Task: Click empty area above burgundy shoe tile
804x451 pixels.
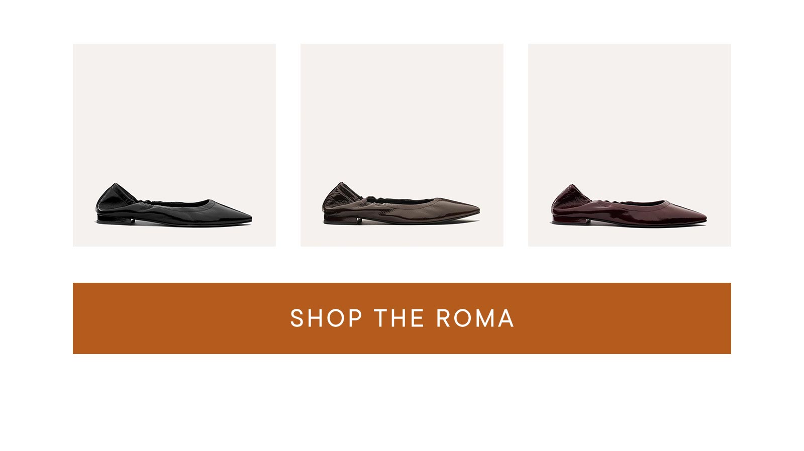Action: 630,110
